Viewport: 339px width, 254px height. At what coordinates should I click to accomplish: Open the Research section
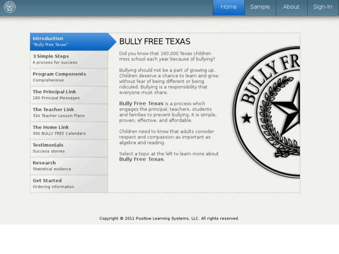(69, 166)
